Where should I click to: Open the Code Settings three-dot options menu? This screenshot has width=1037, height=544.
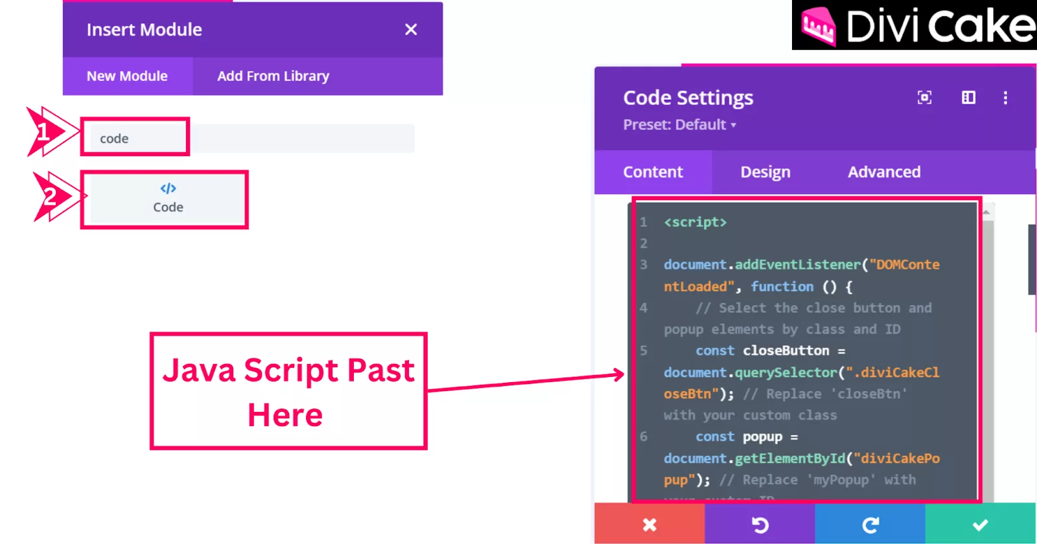pyautogui.click(x=1005, y=97)
